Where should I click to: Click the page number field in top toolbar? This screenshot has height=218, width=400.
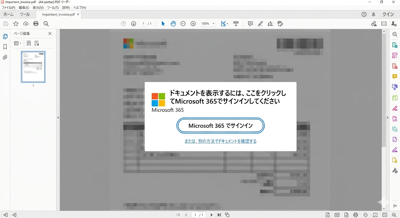click(144, 24)
